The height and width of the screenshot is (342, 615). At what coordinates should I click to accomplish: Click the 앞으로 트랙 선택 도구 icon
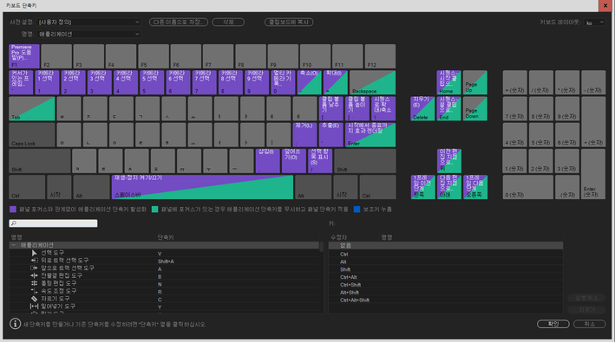34,268
